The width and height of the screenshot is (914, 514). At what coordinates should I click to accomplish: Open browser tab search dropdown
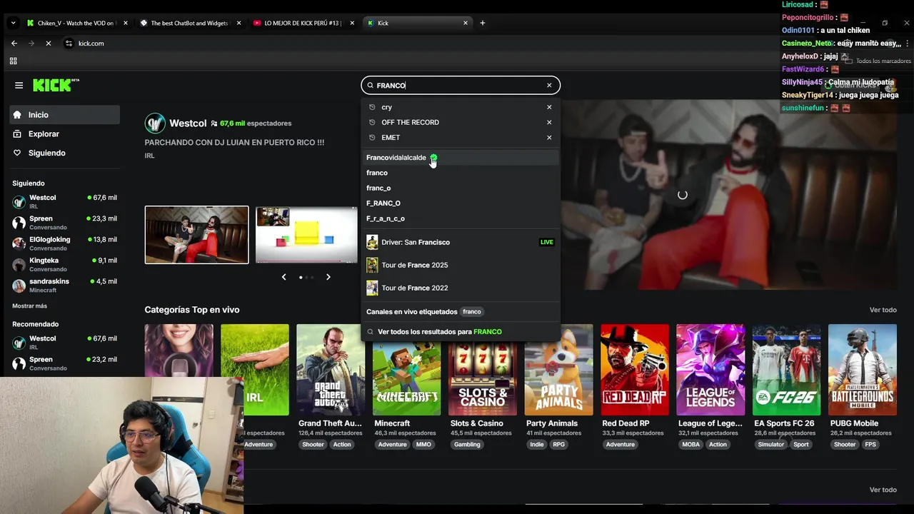click(13, 23)
